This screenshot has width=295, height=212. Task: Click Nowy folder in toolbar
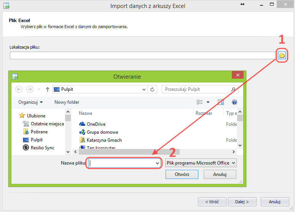(x=67, y=102)
